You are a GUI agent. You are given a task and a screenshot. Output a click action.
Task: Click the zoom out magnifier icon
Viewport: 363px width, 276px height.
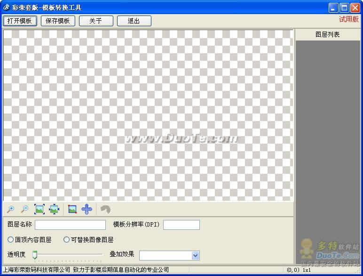[x=24, y=209]
